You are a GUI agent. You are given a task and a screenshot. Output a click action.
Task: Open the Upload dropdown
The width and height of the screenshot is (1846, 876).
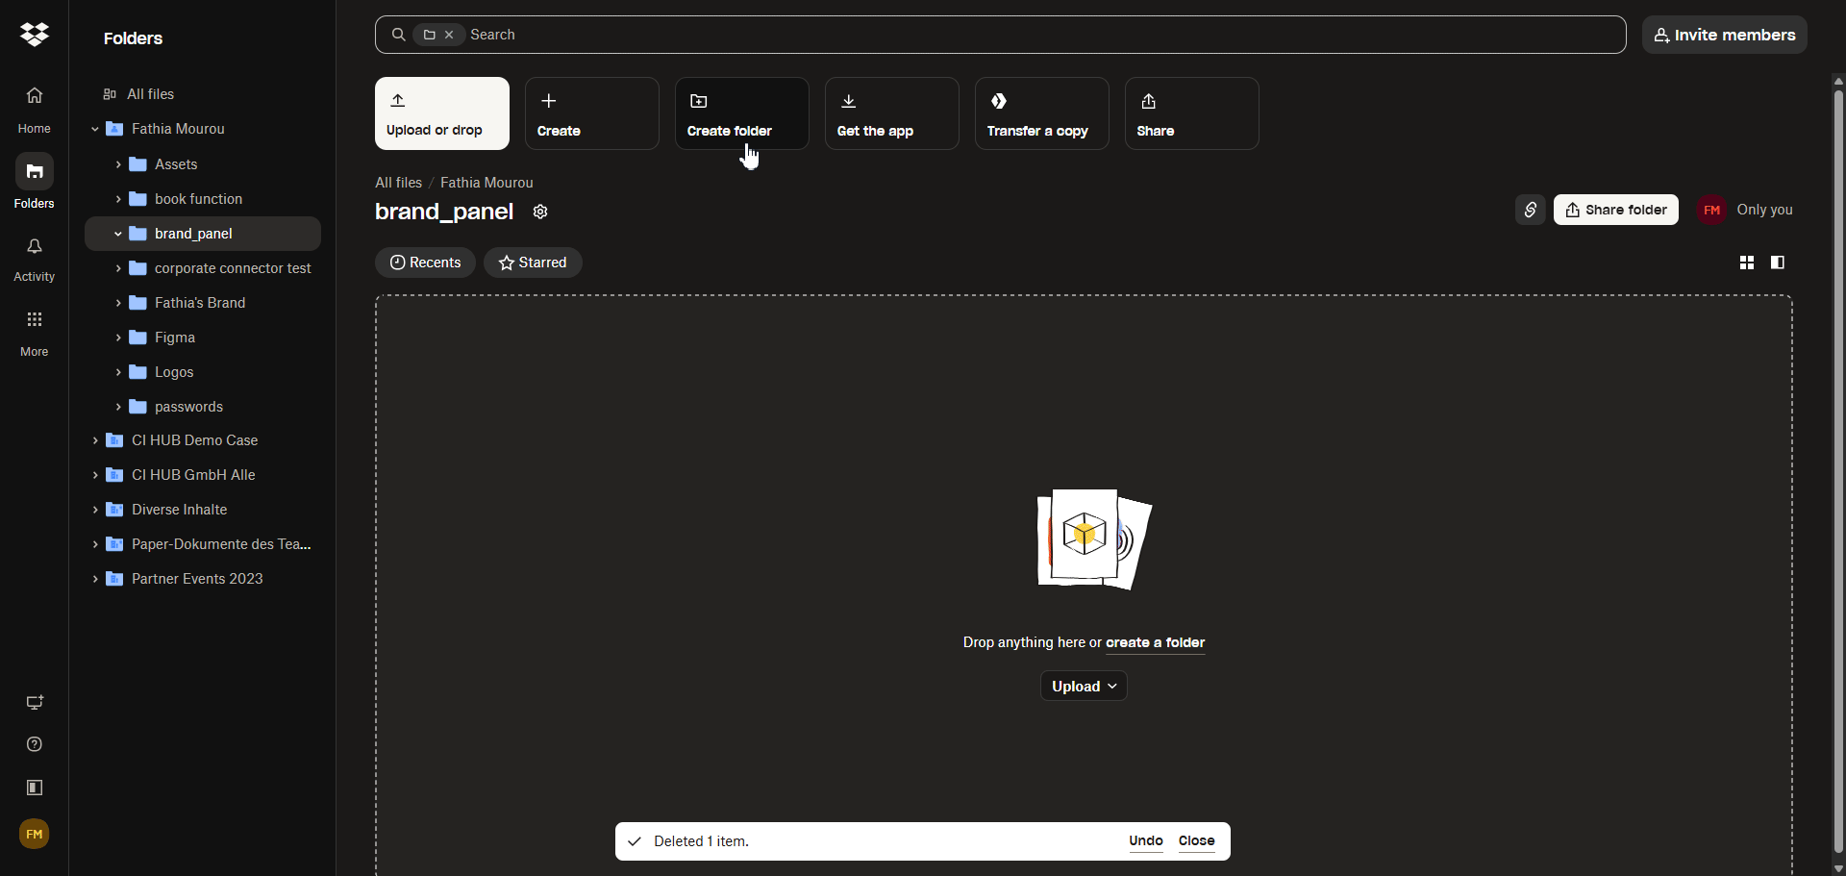(x=1084, y=686)
